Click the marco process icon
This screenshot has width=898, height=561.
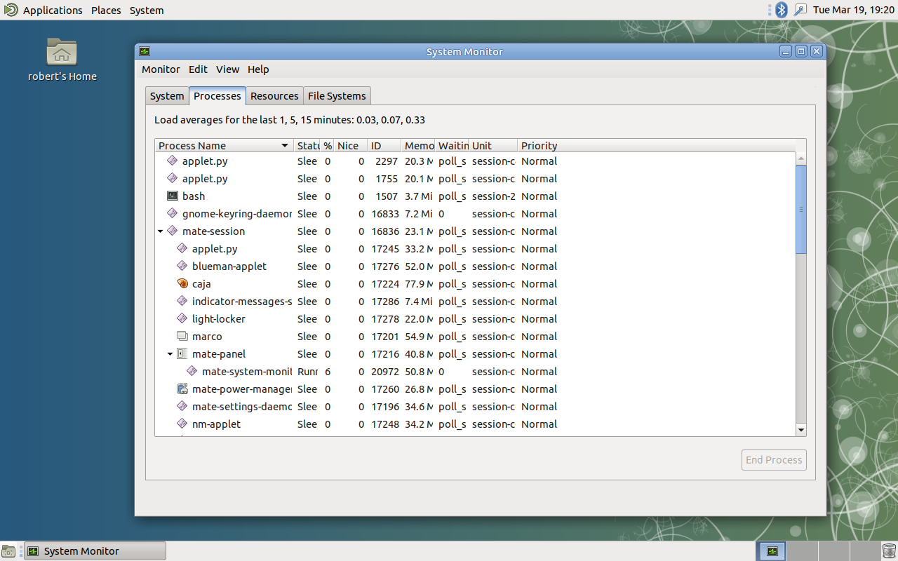[182, 337]
